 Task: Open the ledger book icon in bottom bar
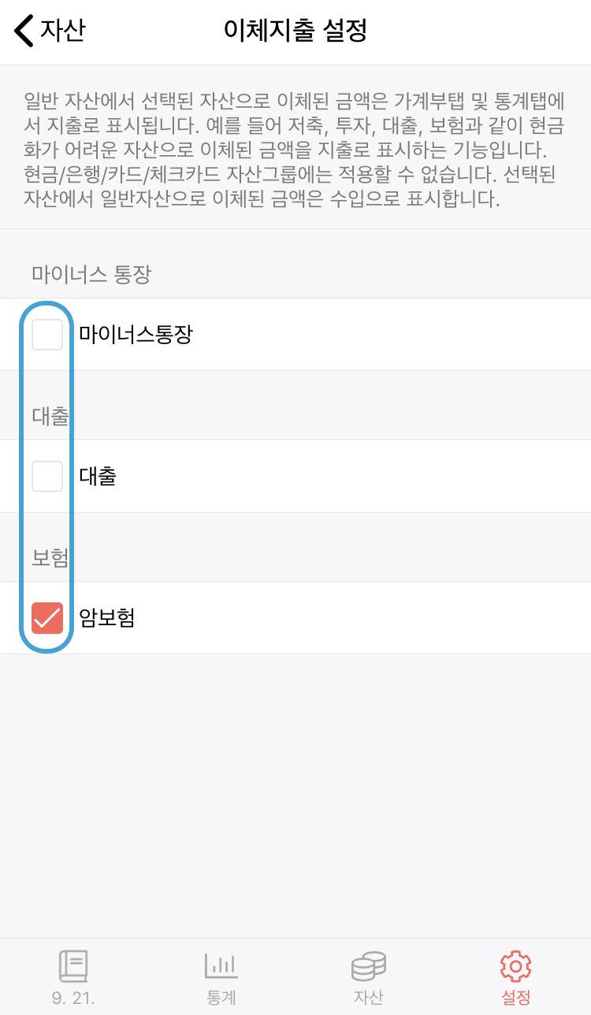point(73,965)
